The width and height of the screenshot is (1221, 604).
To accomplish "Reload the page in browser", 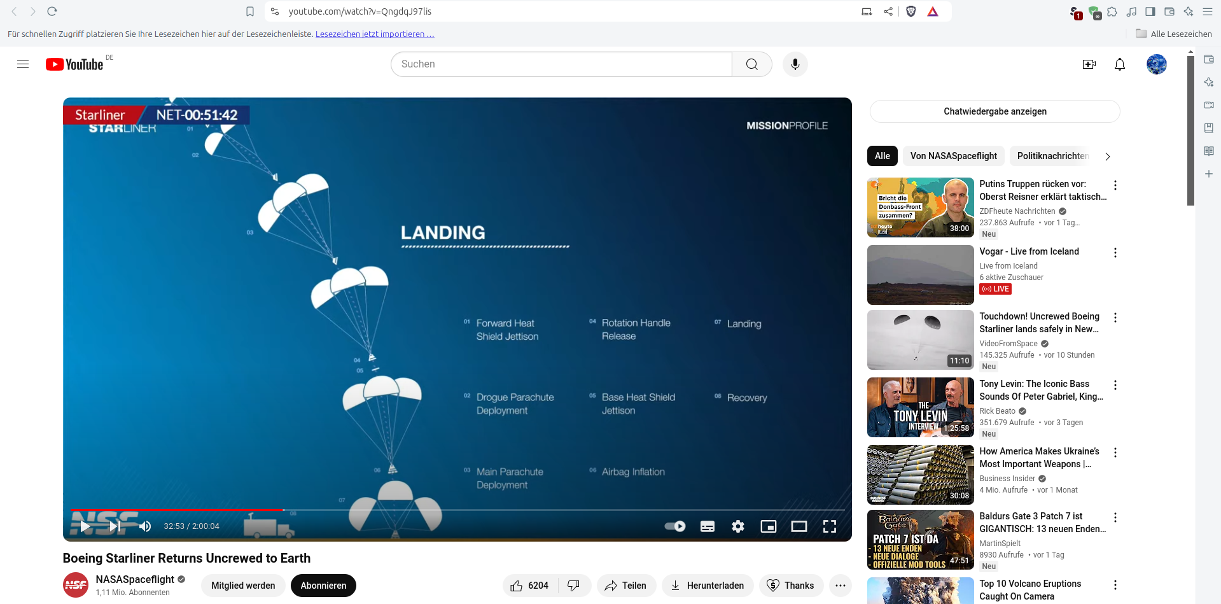I will point(52,11).
